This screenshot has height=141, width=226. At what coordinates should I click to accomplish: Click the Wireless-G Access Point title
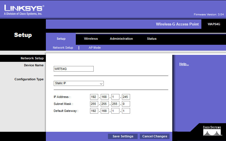click(x=177, y=24)
